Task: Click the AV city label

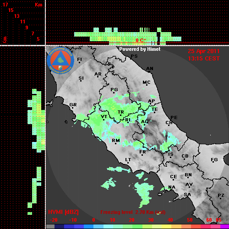Action: tap(189, 185)
